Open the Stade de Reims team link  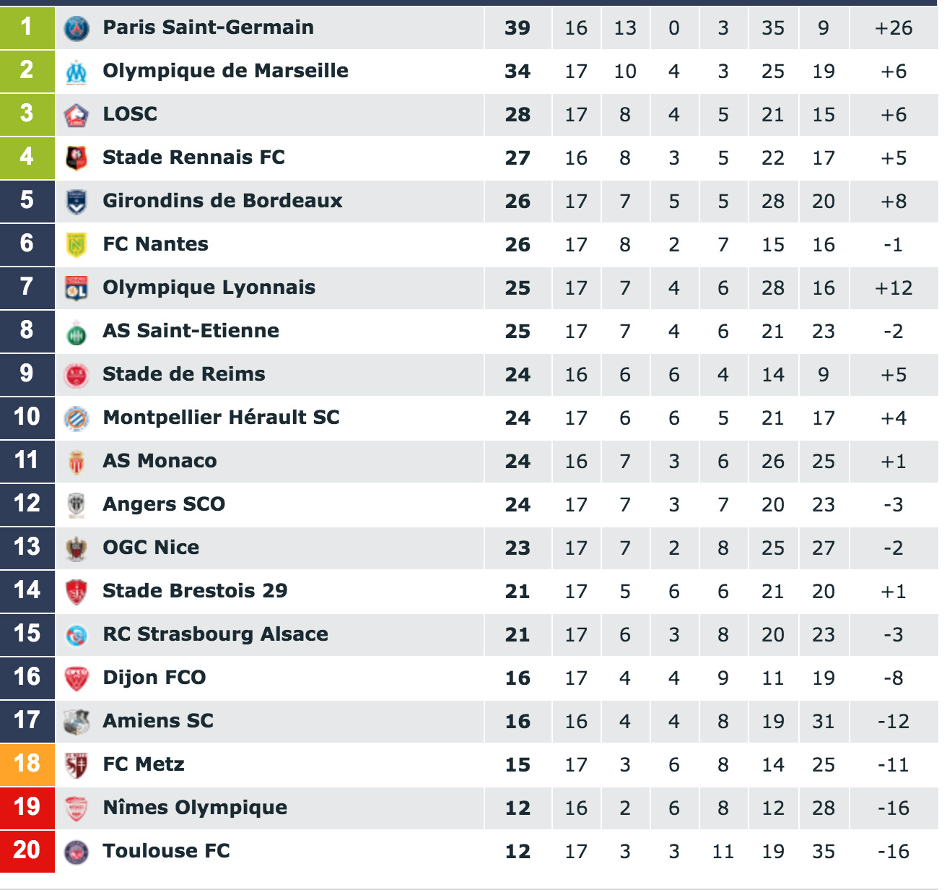point(184,374)
